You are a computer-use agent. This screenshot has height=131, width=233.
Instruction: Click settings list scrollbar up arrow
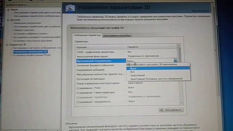click(179, 45)
